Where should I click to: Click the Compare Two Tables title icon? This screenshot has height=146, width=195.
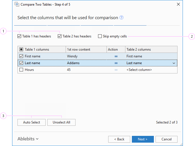click(17, 4)
